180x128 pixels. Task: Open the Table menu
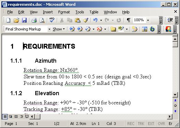pyautogui.click(x=94, y=12)
